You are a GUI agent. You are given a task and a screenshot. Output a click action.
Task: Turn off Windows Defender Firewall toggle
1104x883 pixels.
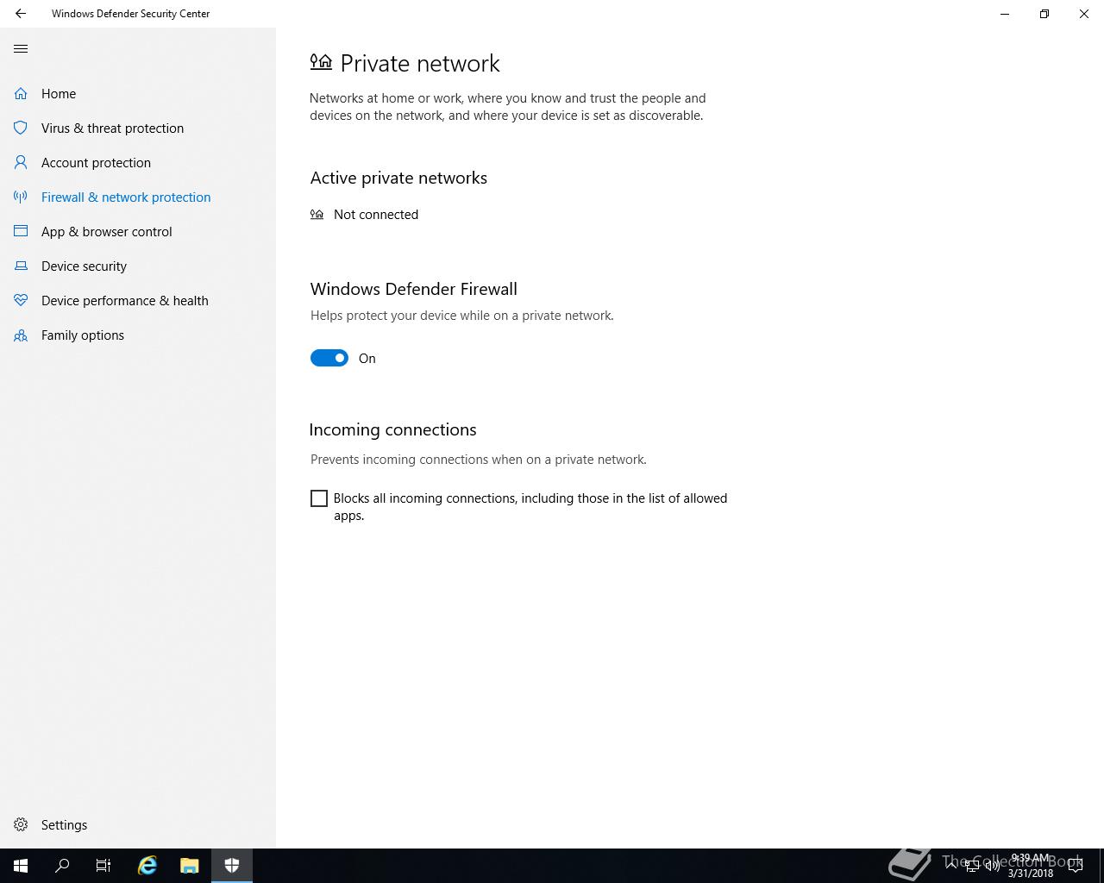click(329, 358)
